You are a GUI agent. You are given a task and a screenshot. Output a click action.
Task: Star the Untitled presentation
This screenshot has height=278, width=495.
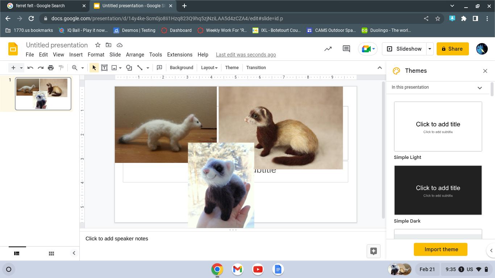97,45
